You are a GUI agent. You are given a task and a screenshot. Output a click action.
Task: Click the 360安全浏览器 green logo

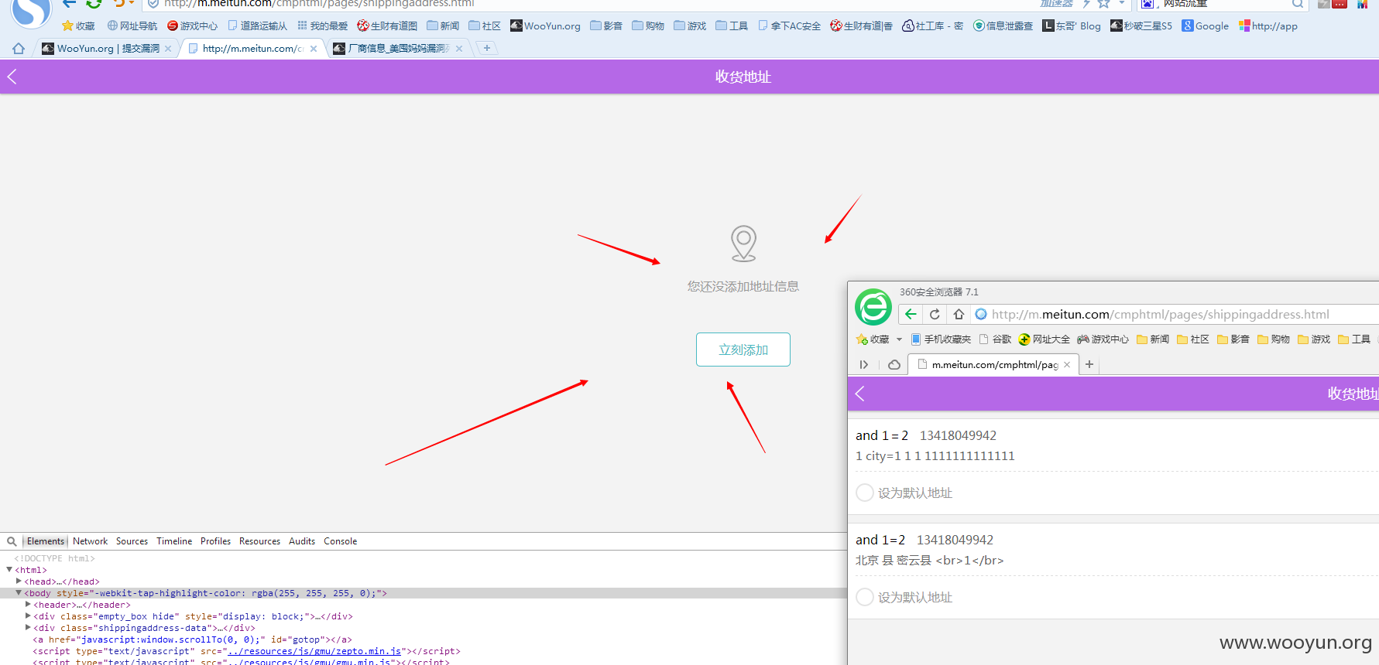873,307
